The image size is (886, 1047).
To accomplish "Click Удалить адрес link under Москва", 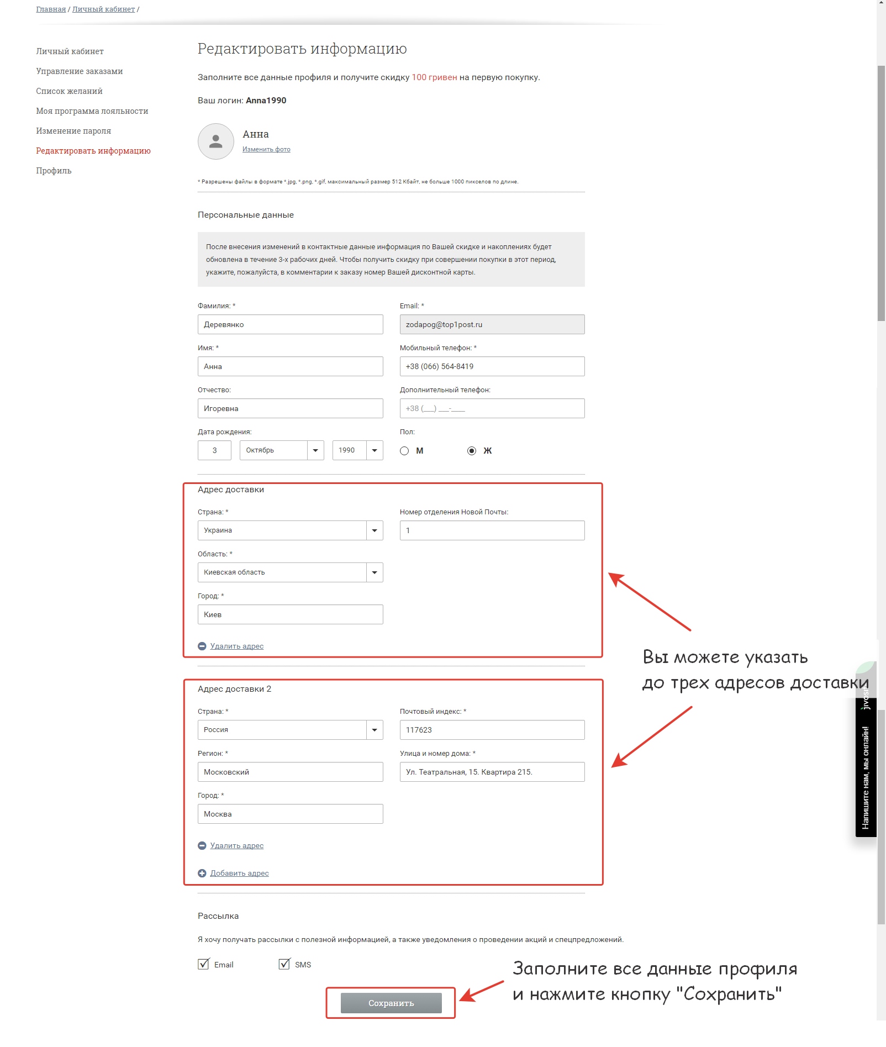I will 237,845.
